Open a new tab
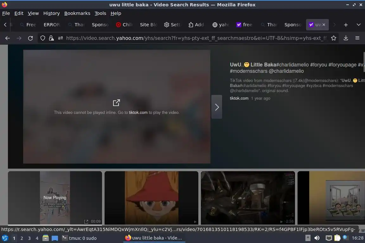The height and width of the screenshot is (243, 365). (346, 25)
